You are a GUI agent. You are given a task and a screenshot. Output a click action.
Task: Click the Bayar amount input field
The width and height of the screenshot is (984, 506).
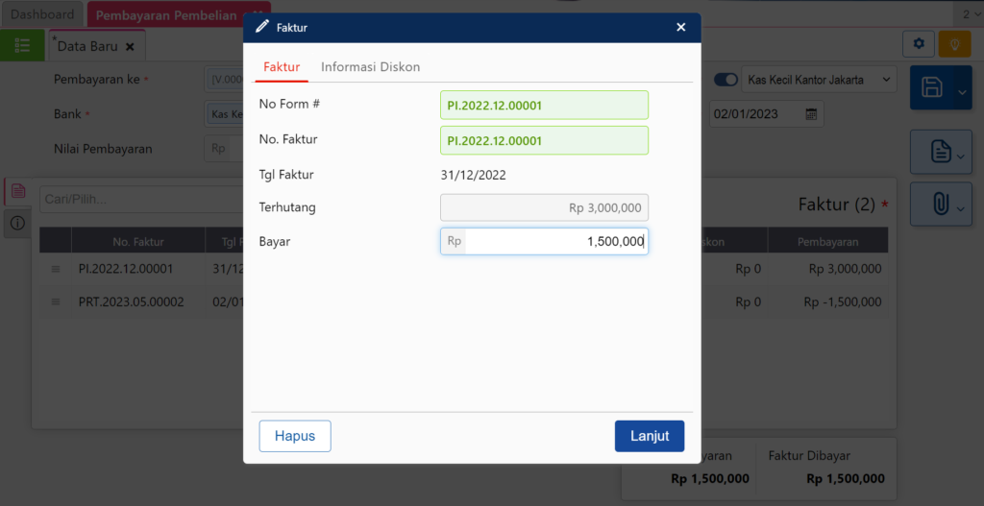point(554,242)
